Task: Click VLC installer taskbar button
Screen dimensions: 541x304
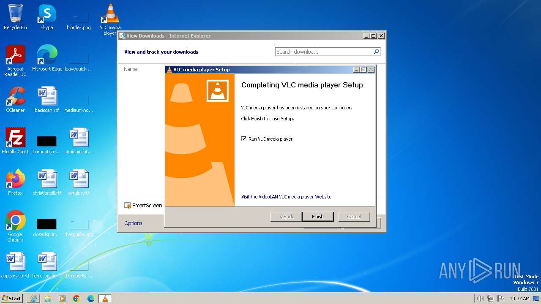Action: pyautogui.click(x=105, y=299)
